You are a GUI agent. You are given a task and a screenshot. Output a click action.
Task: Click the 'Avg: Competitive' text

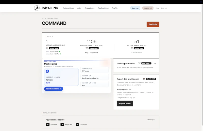click(92, 52)
